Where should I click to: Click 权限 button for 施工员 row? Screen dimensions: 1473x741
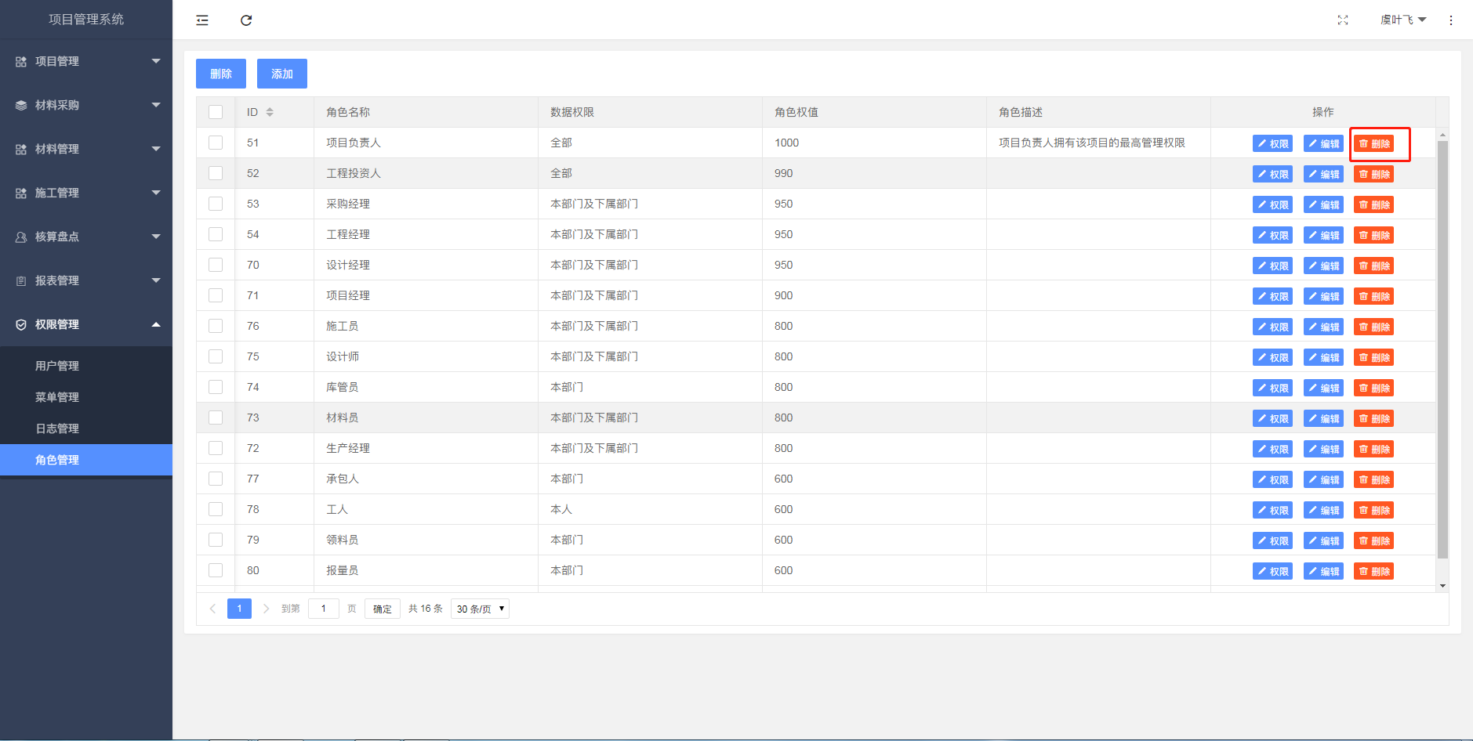coord(1272,327)
